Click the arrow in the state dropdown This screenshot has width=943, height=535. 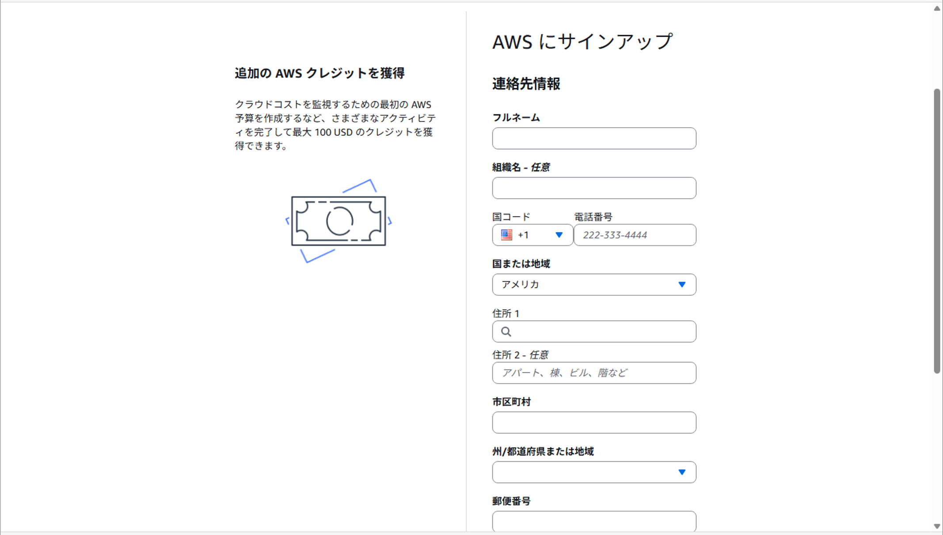pos(682,472)
